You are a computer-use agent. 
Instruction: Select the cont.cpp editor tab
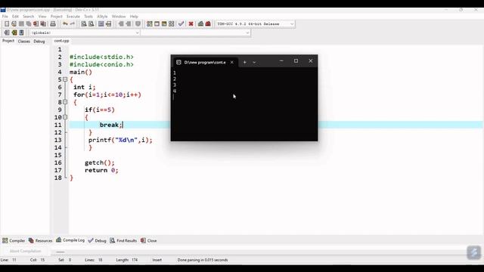[x=61, y=41]
